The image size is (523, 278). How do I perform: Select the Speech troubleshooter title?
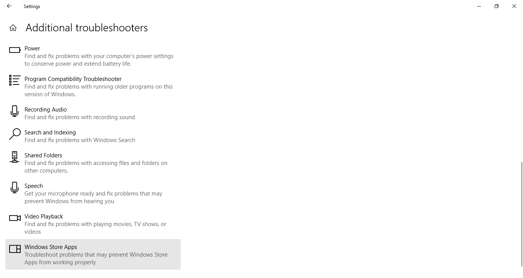(x=34, y=186)
